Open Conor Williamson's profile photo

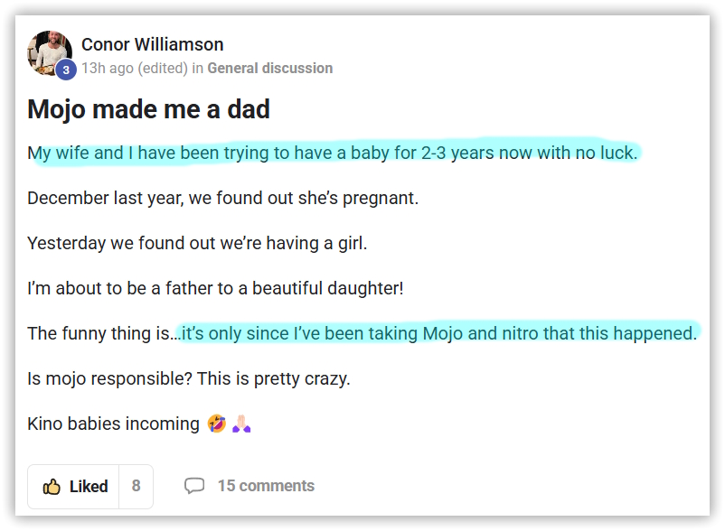[50, 53]
